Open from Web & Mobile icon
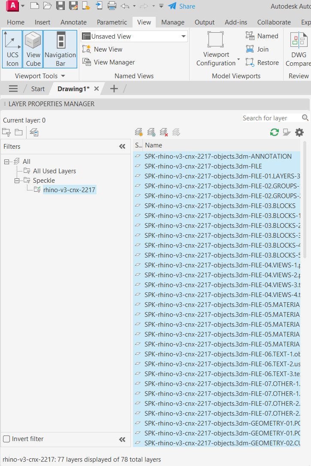This screenshot has height=466, width=311. coord(86,6)
